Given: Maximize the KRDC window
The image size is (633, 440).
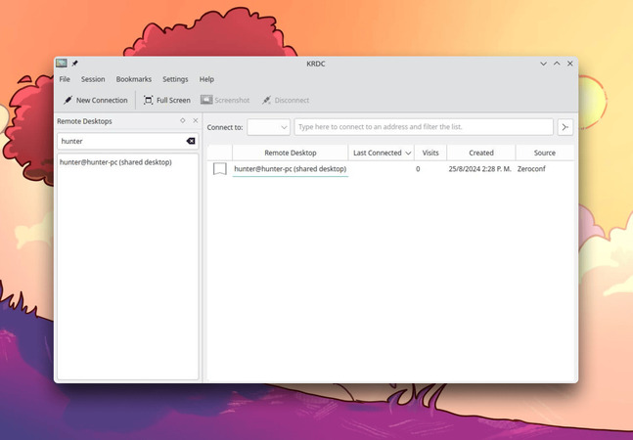Looking at the screenshot, I should (557, 64).
